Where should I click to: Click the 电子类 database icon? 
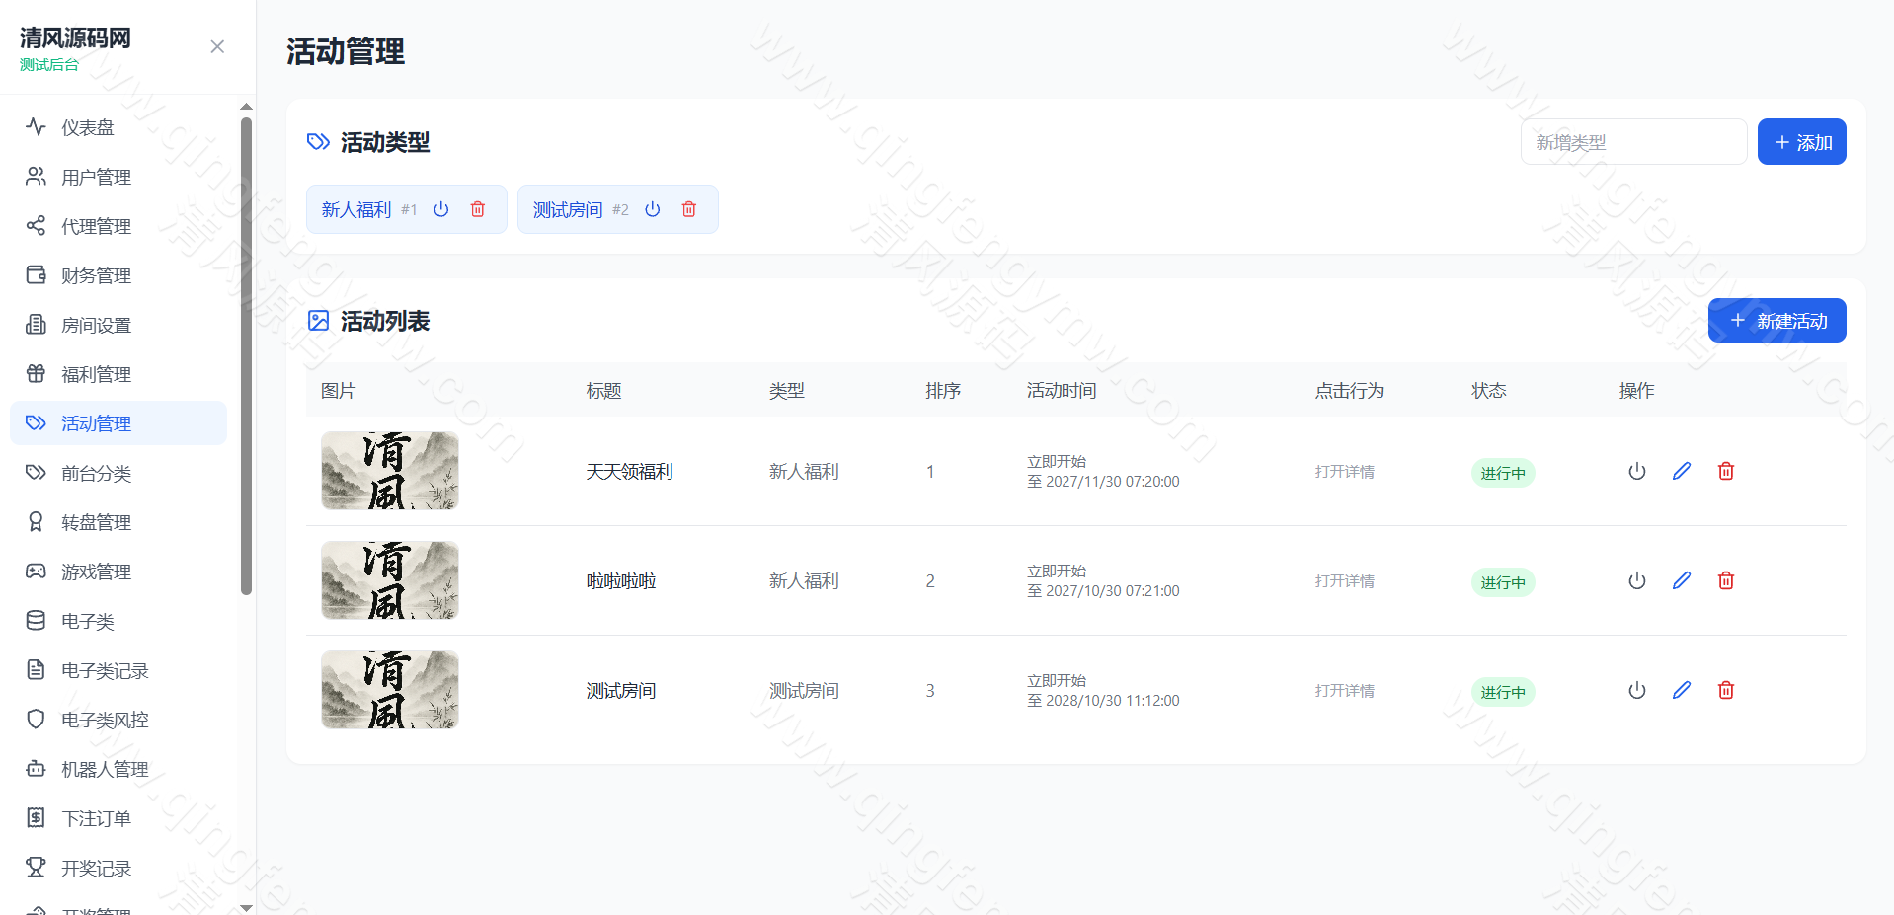(x=36, y=620)
